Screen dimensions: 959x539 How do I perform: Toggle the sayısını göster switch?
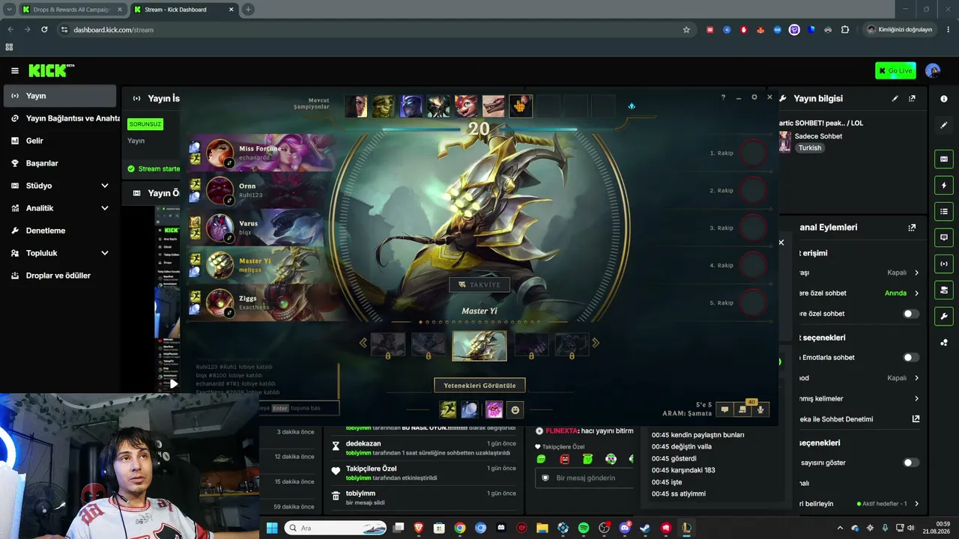tap(911, 463)
